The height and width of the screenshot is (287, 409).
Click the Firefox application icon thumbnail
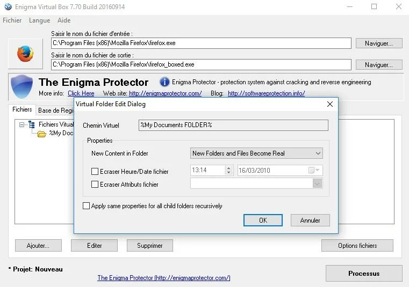coord(25,54)
